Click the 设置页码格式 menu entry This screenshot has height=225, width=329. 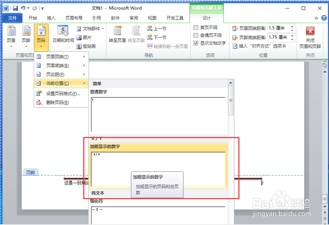61,94
